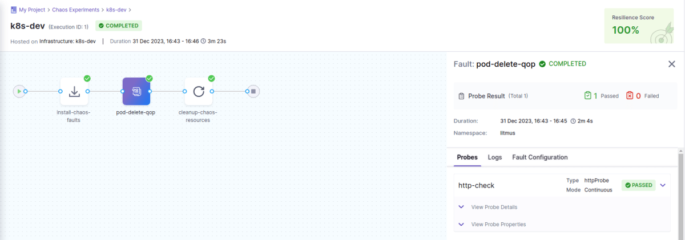685x240 pixels.
Task: Expand http-check probe chevron next to PASSED
Action: (663, 185)
